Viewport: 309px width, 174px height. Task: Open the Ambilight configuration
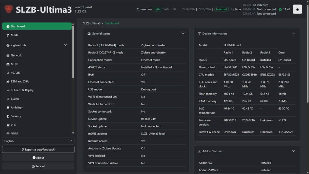[16, 108]
